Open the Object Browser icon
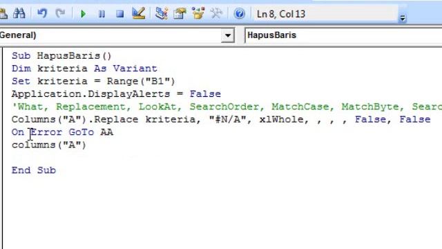The image size is (442, 249). pyautogui.click(x=198, y=13)
